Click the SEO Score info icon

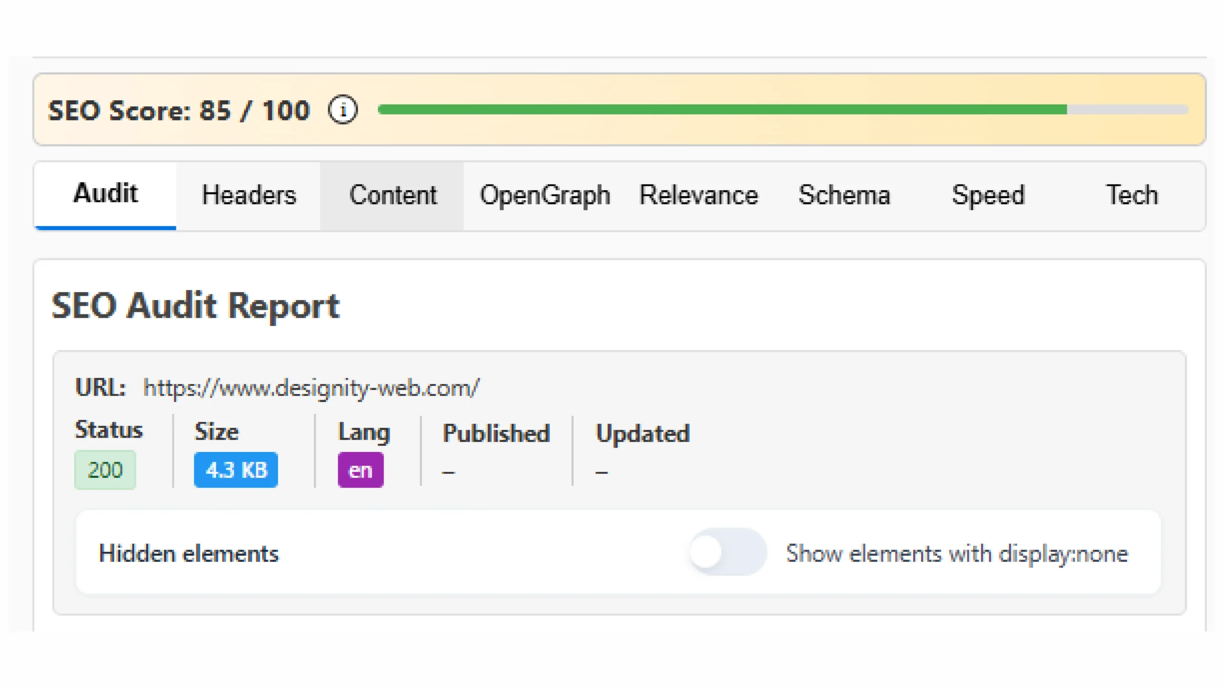(343, 110)
